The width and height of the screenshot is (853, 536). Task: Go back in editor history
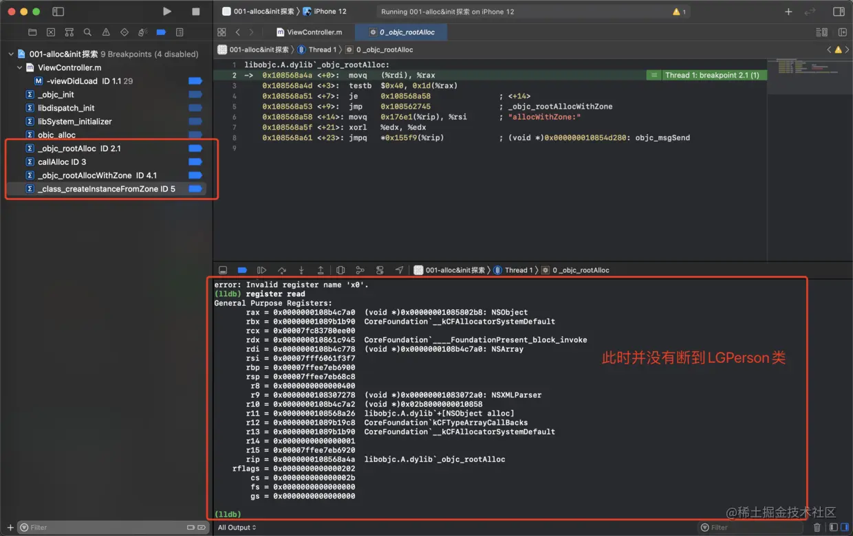pos(238,32)
